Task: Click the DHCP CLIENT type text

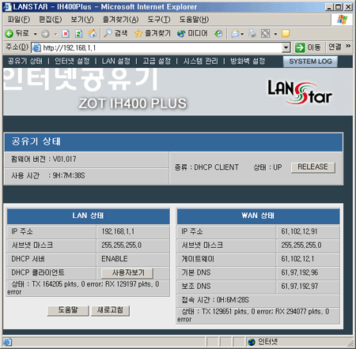Action: 216,167
